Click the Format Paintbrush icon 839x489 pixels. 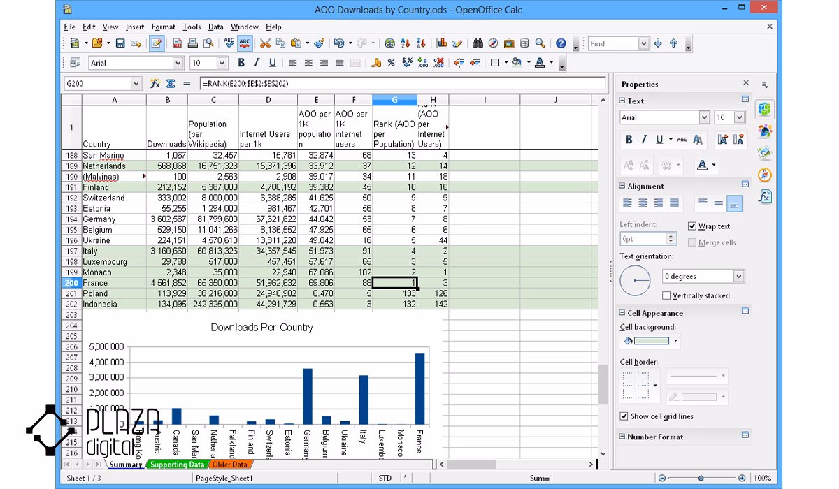tap(319, 43)
